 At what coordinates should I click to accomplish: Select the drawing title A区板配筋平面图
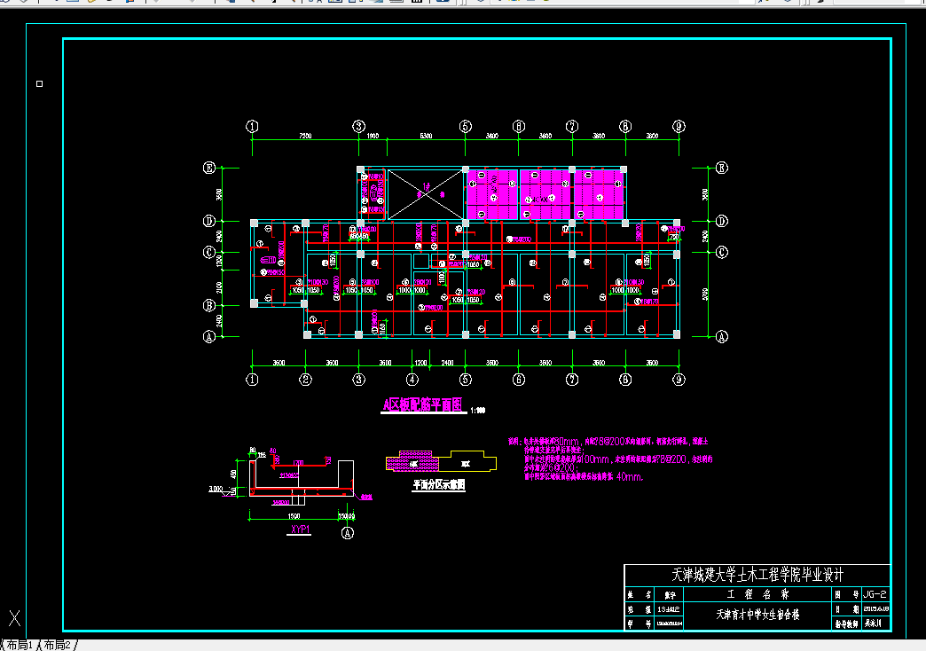[422, 404]
